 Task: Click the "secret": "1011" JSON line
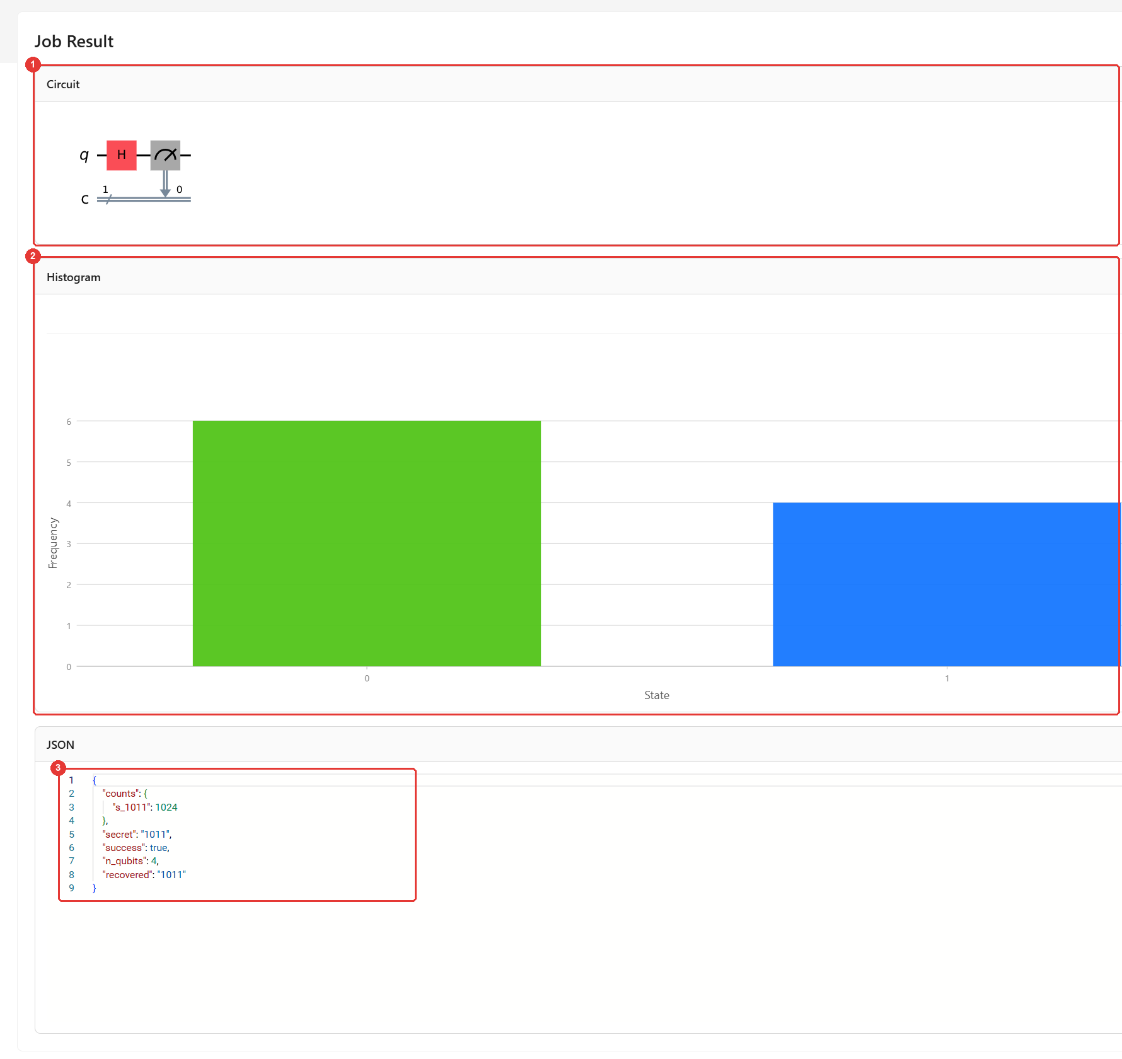[x=137, y=835]
